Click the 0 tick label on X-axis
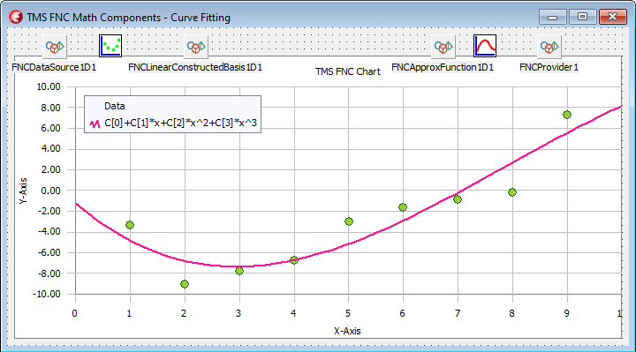 [74, 313]
